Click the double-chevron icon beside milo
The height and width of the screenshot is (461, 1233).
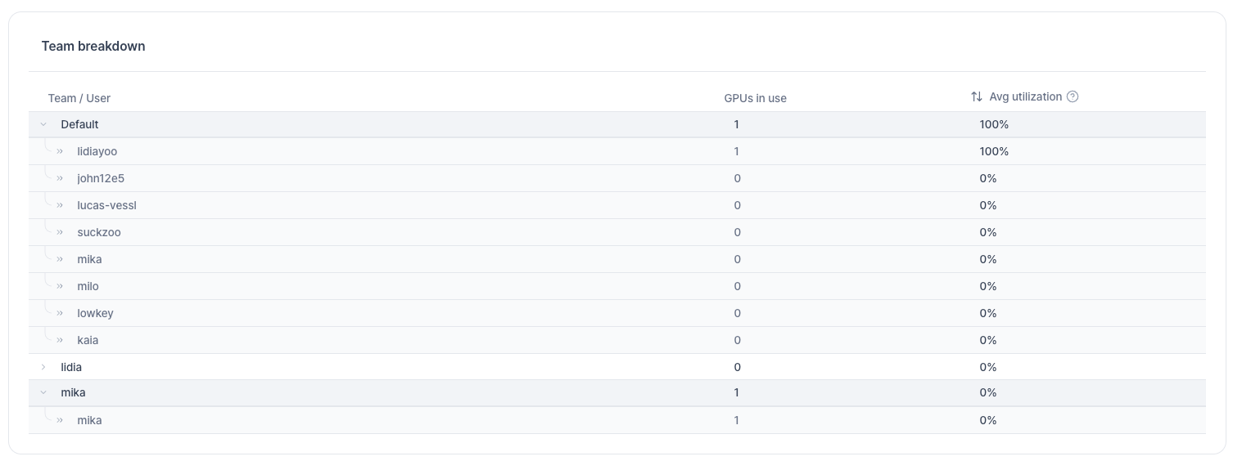(x=60, y=286)
